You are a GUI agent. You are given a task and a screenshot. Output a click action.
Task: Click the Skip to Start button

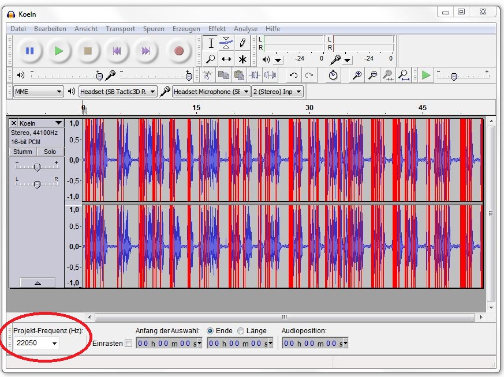[x=117, y=51]
